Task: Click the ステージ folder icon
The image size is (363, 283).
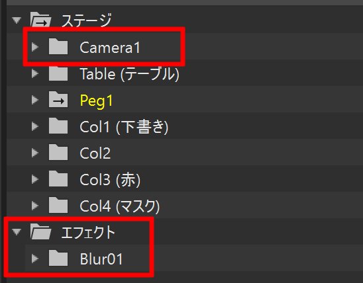Action: tap(41, 20)
